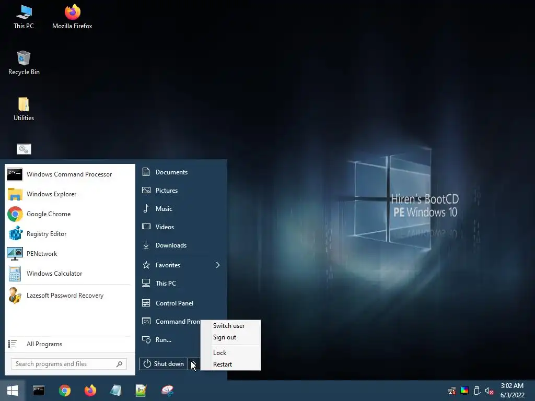Launch Mozilla Firefox from desktop
Viewport: 535px width, 401px height.
pyautogui.click(x=72, y=17)
